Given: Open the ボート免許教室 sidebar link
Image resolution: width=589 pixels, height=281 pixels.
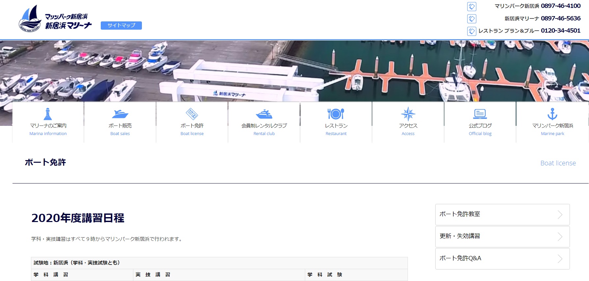Looking at the screenshot, I should click(x=502, y=214).
